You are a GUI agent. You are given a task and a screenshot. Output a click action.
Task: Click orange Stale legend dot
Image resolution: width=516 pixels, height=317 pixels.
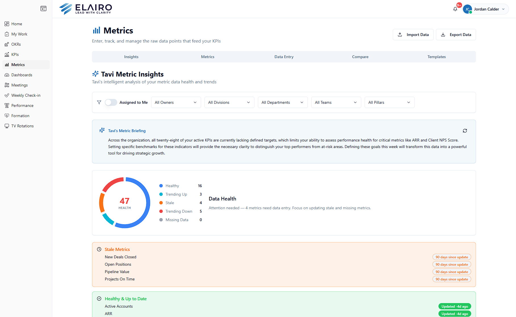click(x=161, y=203)
